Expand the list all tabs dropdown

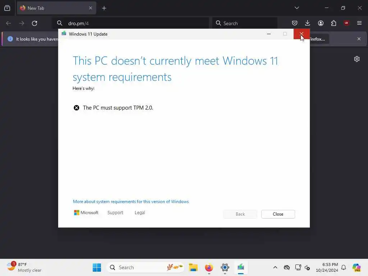(296, 8)
